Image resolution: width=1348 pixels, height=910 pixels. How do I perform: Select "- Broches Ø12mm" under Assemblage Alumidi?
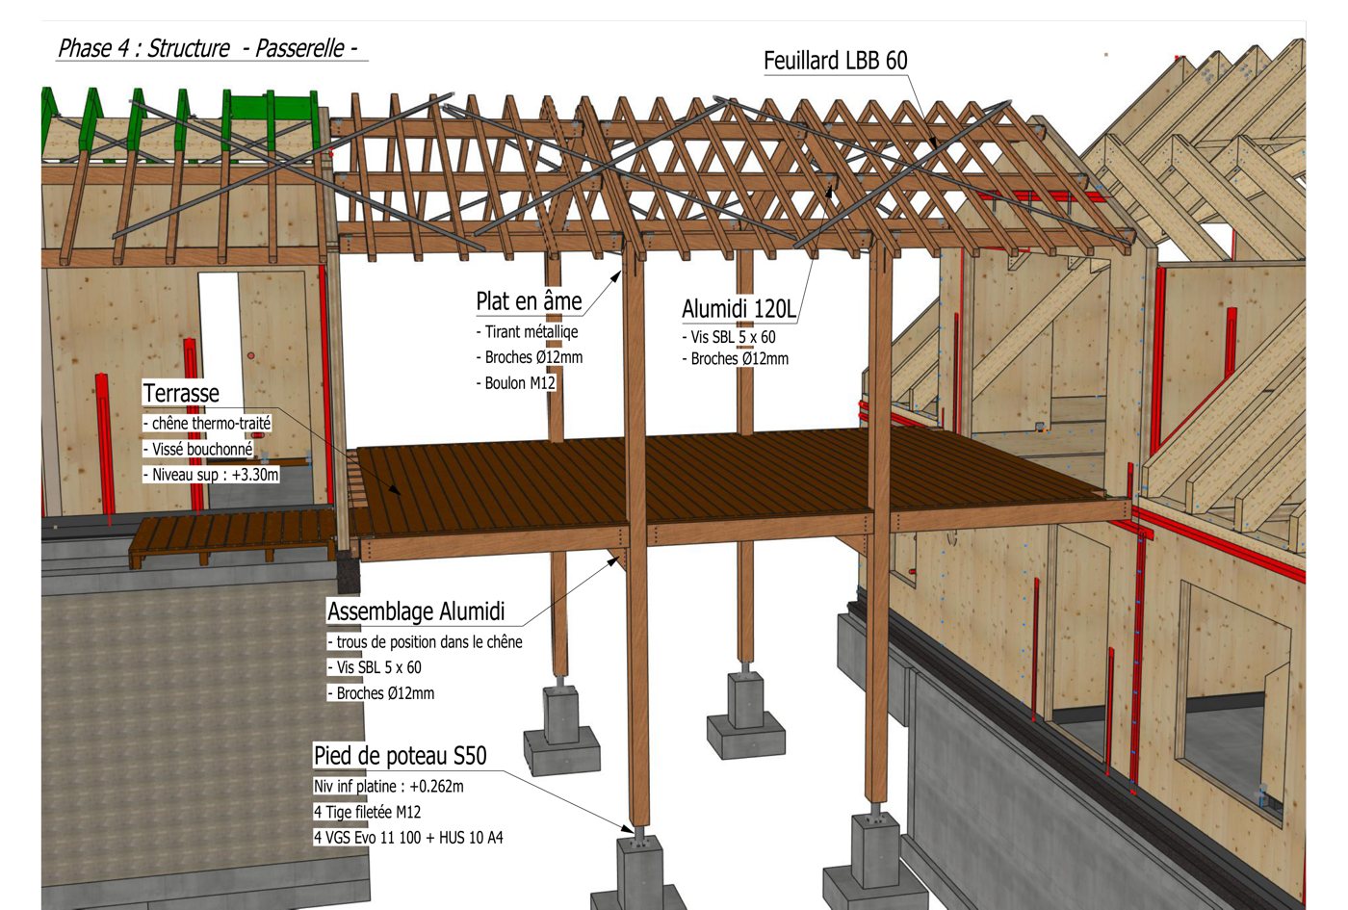381,693
